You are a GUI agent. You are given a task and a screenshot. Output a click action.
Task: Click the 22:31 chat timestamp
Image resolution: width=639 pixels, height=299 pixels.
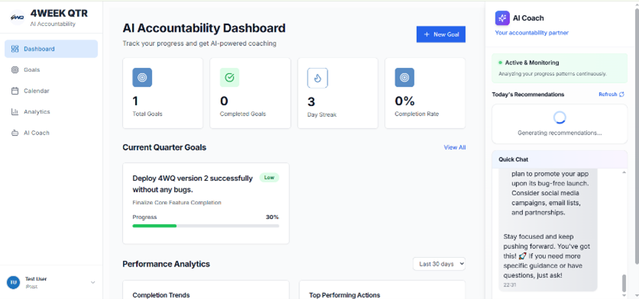[509, 285]
